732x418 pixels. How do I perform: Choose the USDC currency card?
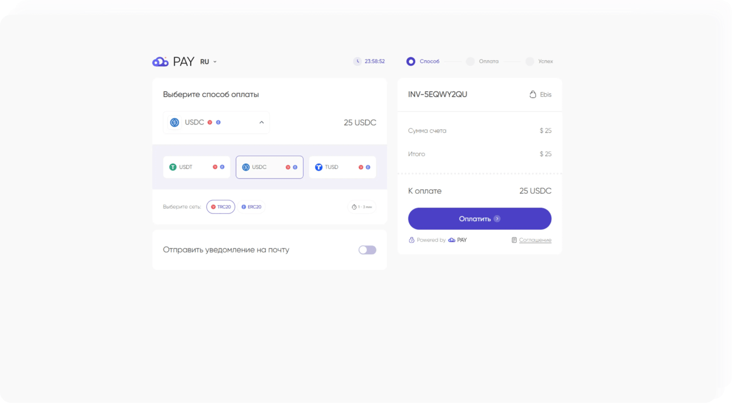click(x=269, y=167)
